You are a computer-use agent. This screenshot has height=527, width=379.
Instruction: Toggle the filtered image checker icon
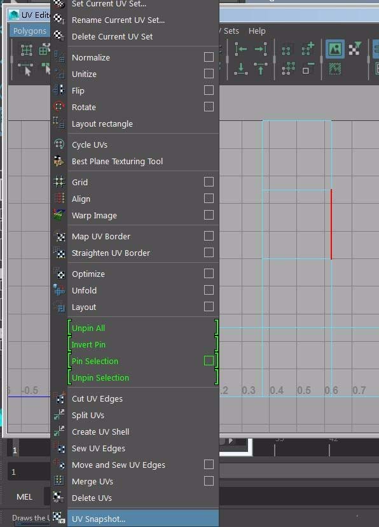pyautogui.click(x=354, y=49)
